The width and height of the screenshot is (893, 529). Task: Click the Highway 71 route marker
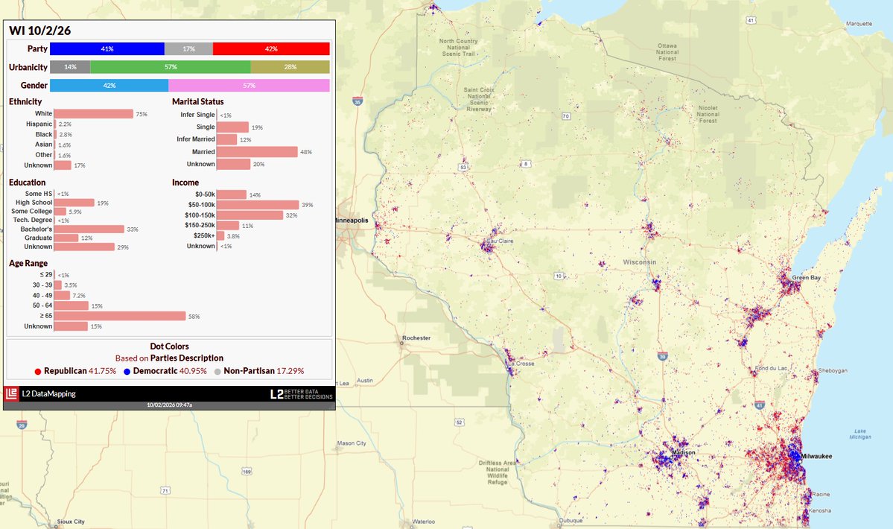pyautogui.click(x=165, y=490)
